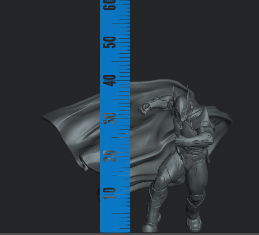Click the "30" mark on the ruler
Image resolution: width=259 pixels, height=235 pixels.
point(109,118)
